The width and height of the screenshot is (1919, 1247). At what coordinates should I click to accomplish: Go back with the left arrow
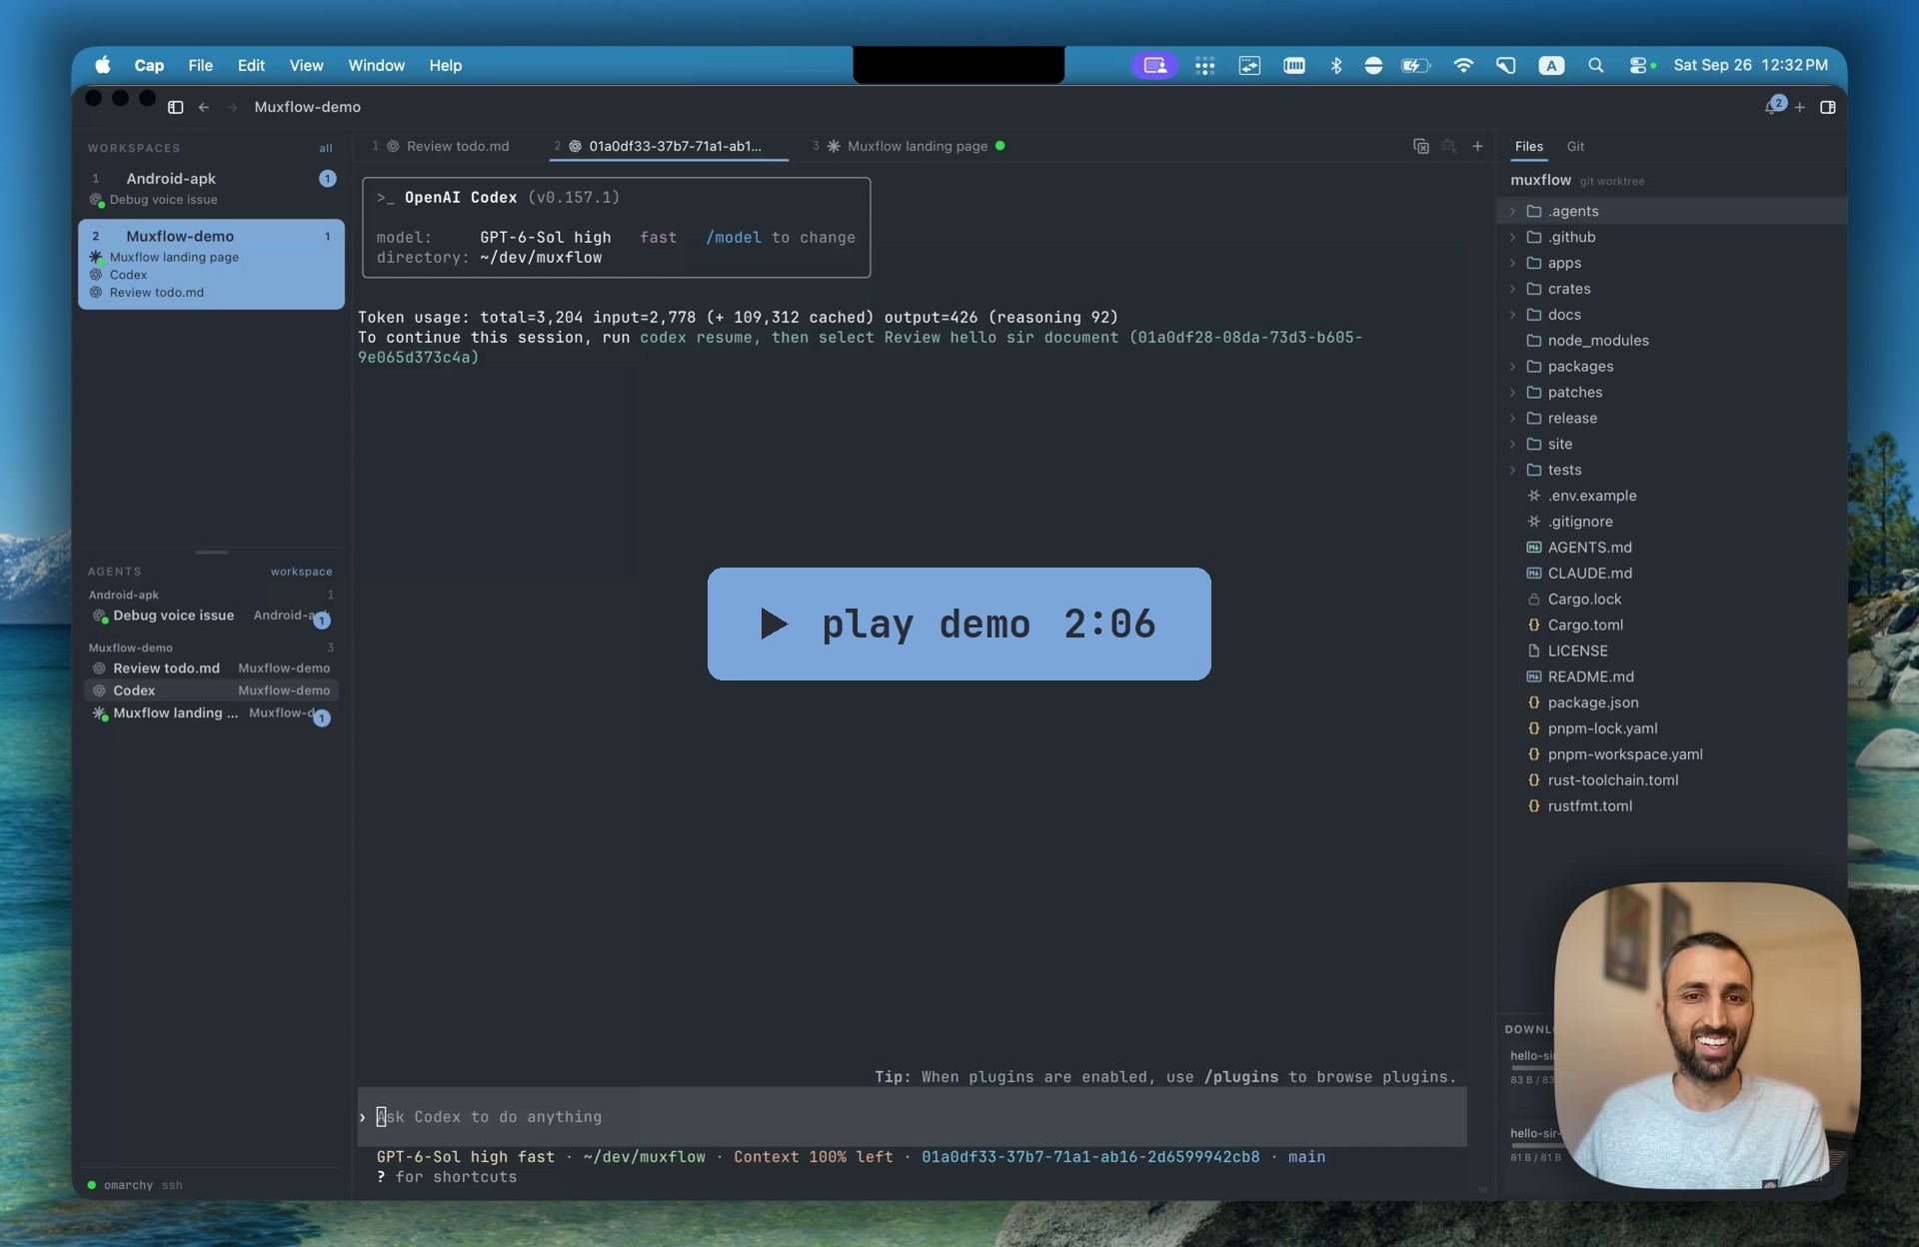pyautogui.click(x=203, y=107)
